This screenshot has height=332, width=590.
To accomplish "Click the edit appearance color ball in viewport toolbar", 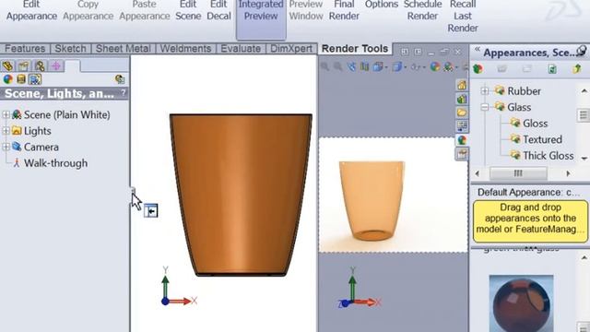I will click(435, 67).
